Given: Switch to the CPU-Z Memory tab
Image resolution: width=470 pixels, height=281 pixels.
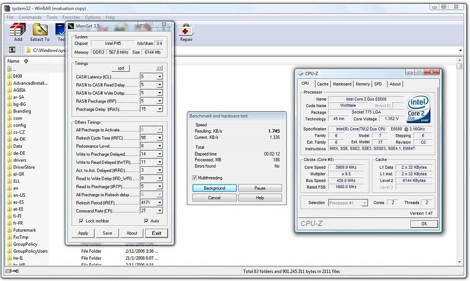Looking at the screenshot, I should click(363, 84).
